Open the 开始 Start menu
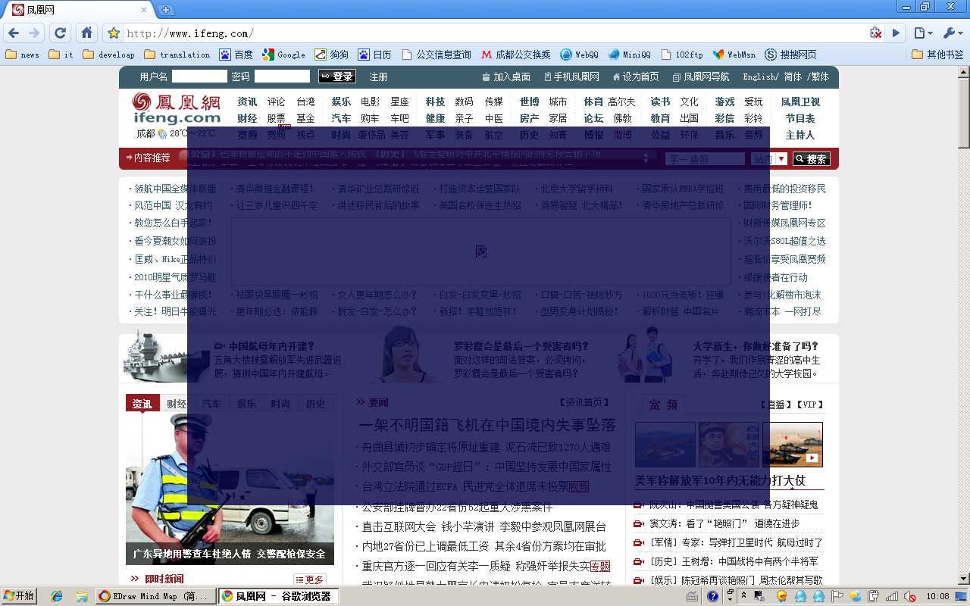970x606 pixels. pos(19,596)
